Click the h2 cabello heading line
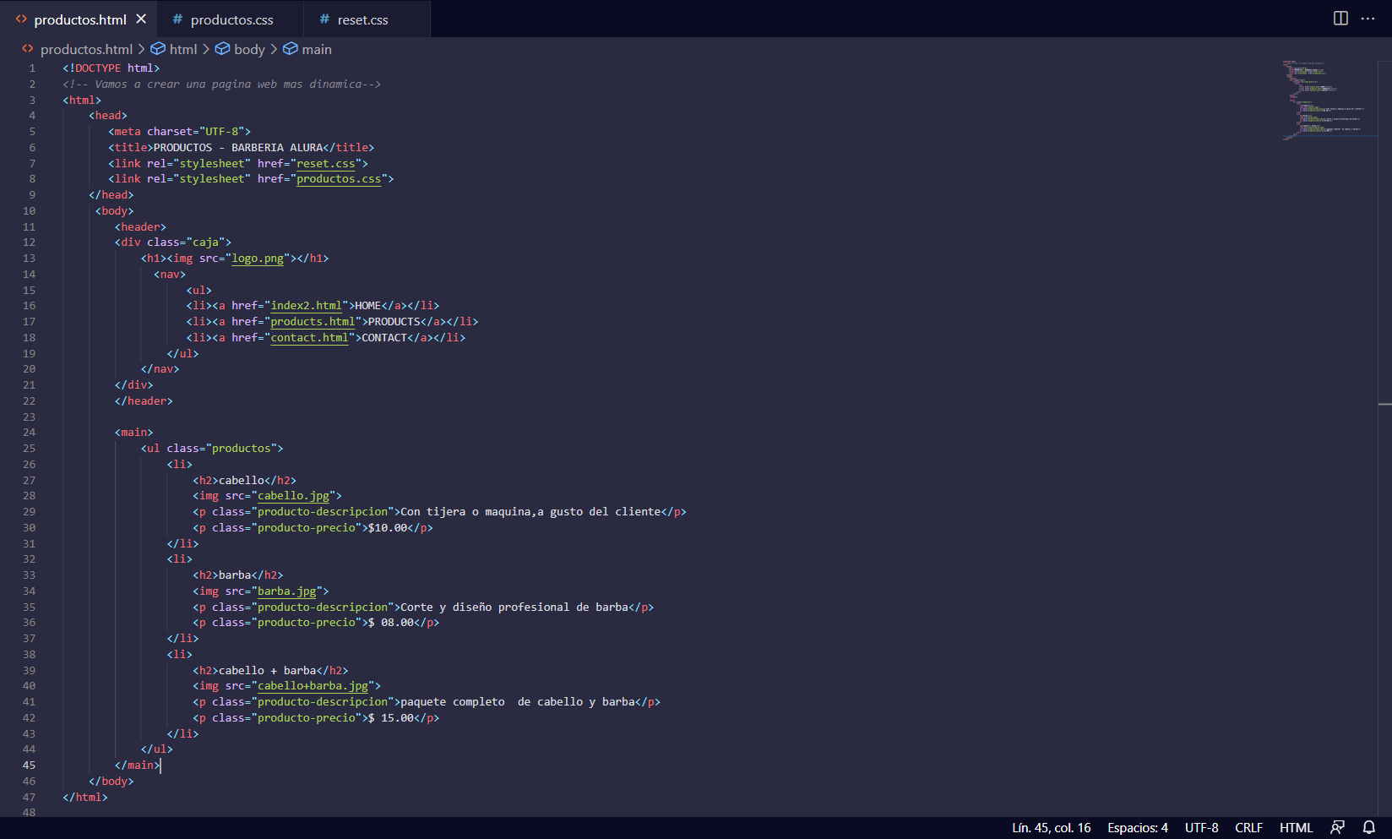Viewport: 1392px width, 839px height. tap(244, 481)
